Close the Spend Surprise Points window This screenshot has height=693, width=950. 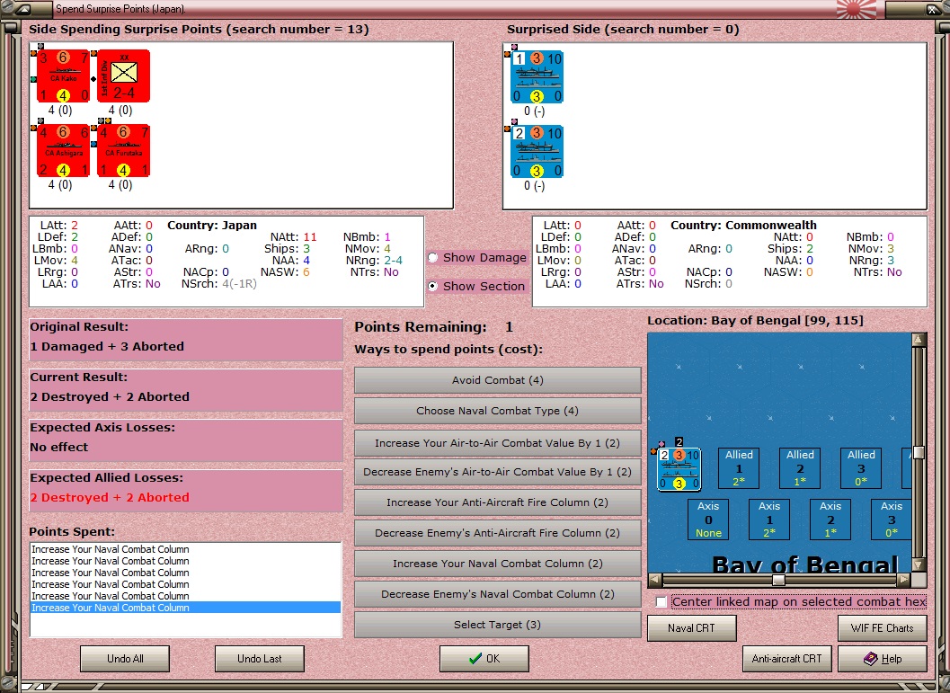(932, 9)
